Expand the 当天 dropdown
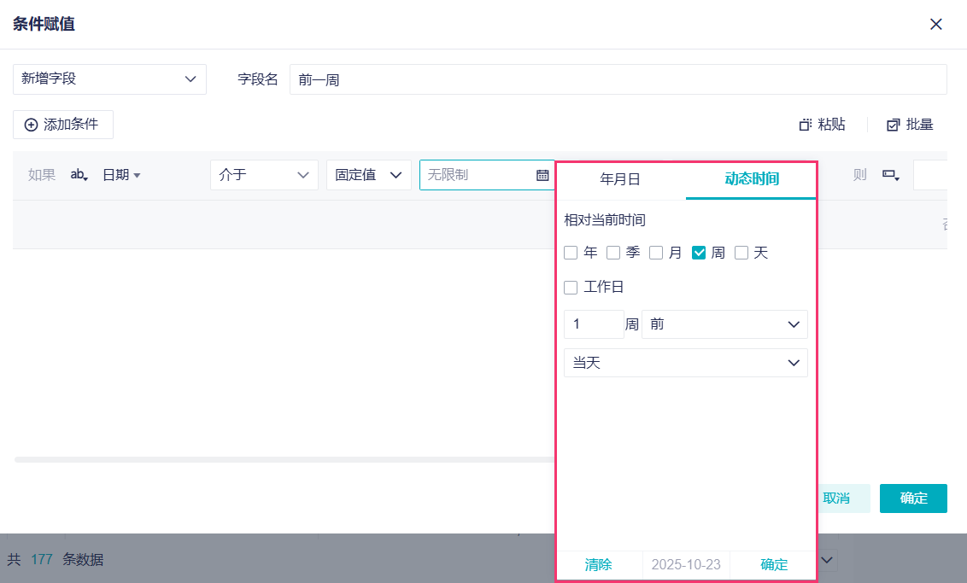Screen dimensions: 967x583 pyautogui.click(x=685, y=363)
